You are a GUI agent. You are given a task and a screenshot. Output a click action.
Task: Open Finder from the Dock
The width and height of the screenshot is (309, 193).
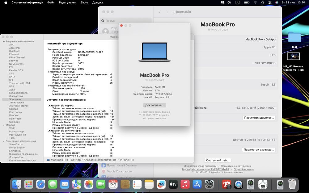click(x=17, y=185)
